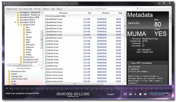Select BrazilDream B.wav file icon
176x102 pixels.
coord(46,22)
